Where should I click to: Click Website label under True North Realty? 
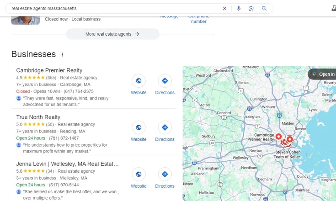[x=139, y=139]
